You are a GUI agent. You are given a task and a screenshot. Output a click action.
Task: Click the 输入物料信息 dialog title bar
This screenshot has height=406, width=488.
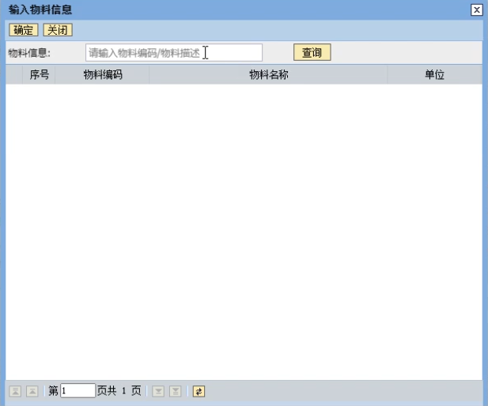coord(237,9)
